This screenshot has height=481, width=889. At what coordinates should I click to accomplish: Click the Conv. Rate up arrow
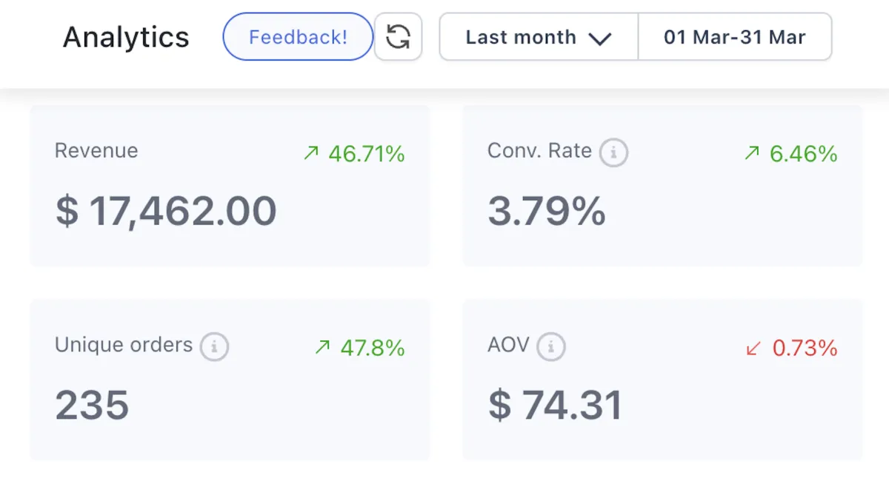[752, 154]
